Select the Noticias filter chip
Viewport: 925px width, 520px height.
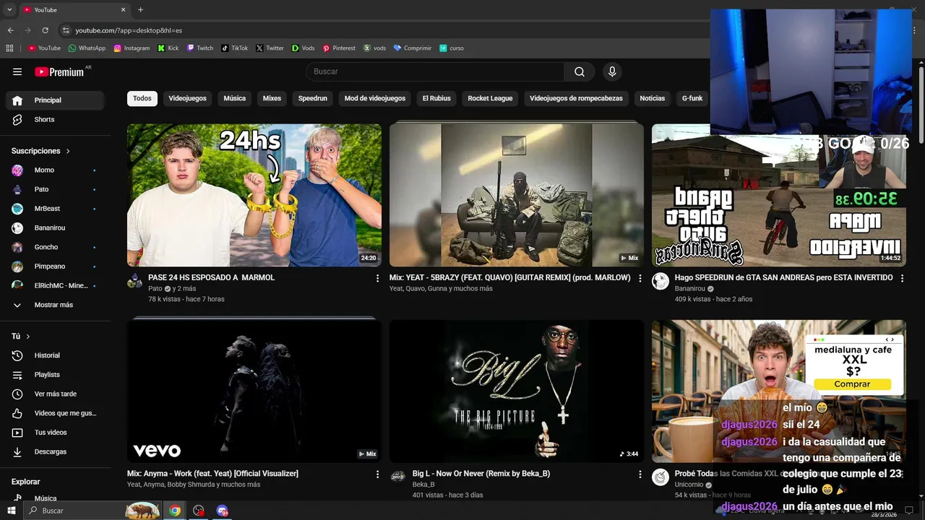(x=652, y=98)
